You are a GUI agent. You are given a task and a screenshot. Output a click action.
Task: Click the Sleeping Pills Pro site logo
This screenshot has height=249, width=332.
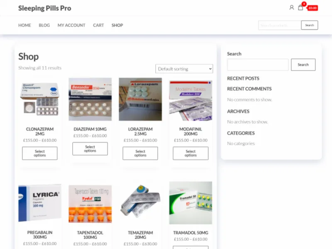[x=44, y=8]
